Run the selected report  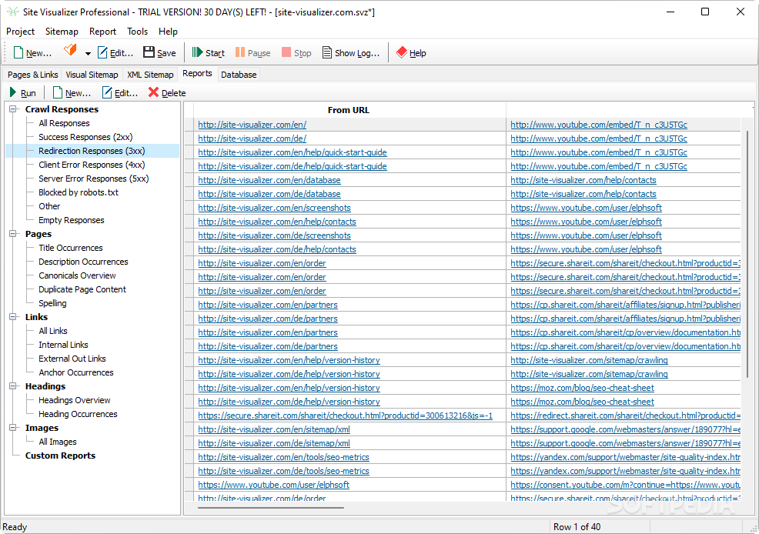[x=23, y=92]
